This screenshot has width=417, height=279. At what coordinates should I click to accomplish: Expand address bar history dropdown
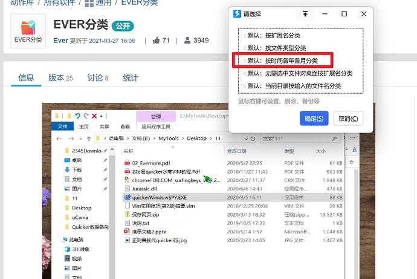point(246,139)
